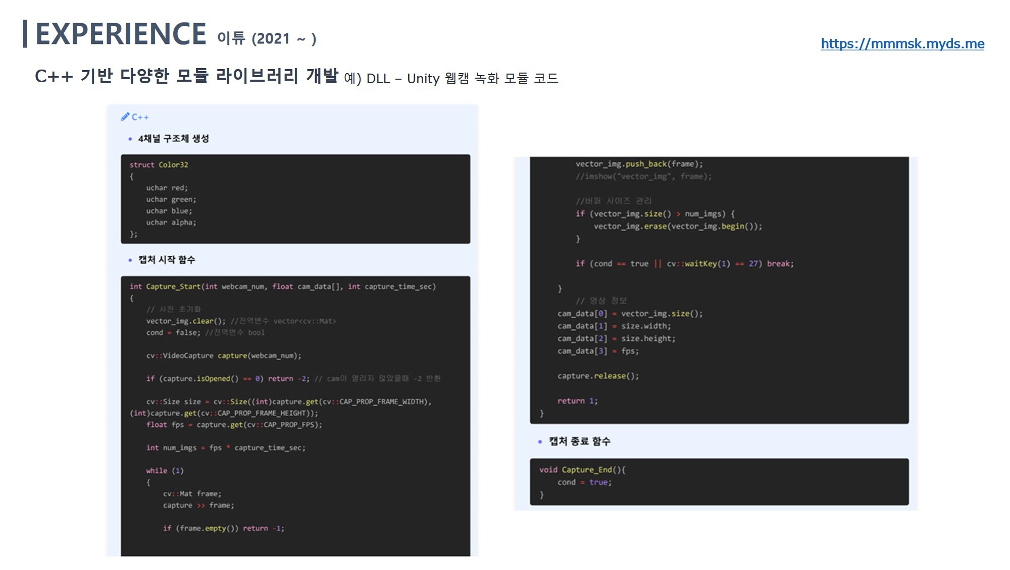Click the vector_img.push_back(frame) line

pos(639,164)
